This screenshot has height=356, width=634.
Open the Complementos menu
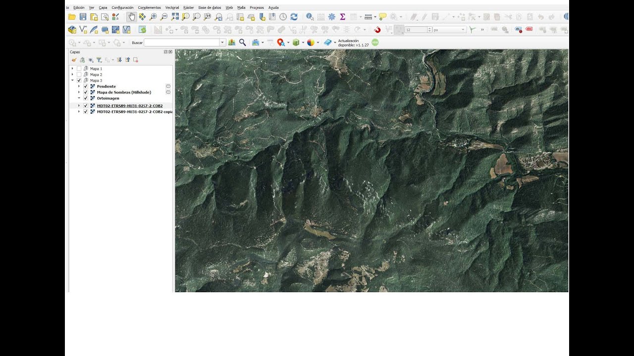(x=149, y=7)
